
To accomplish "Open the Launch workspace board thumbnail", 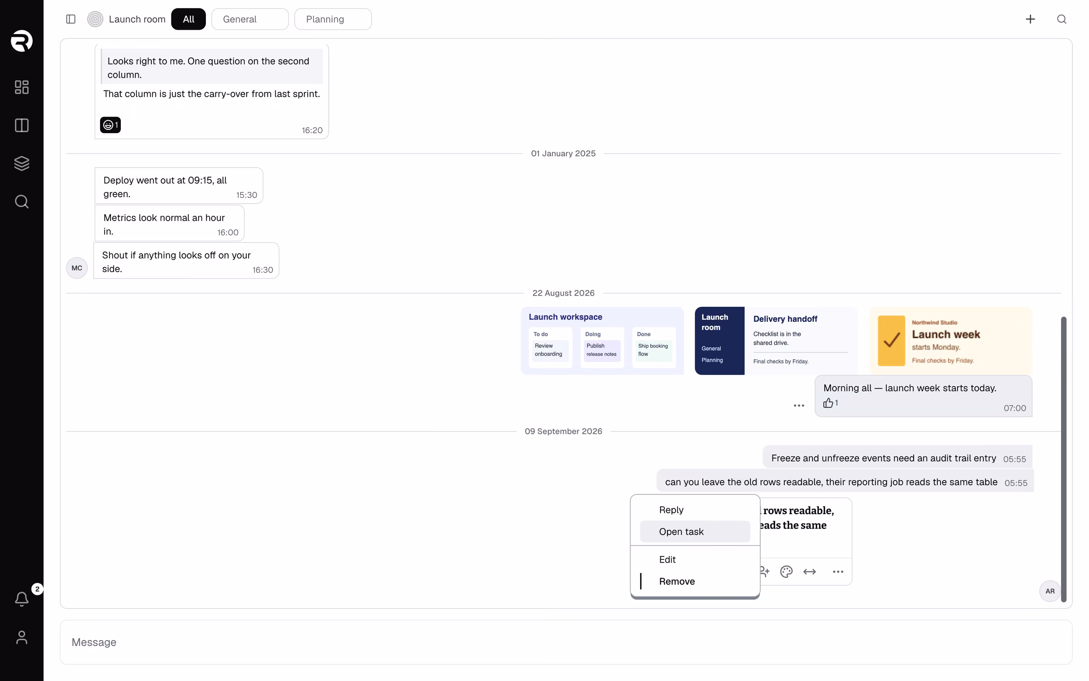I will click(602, 341).
